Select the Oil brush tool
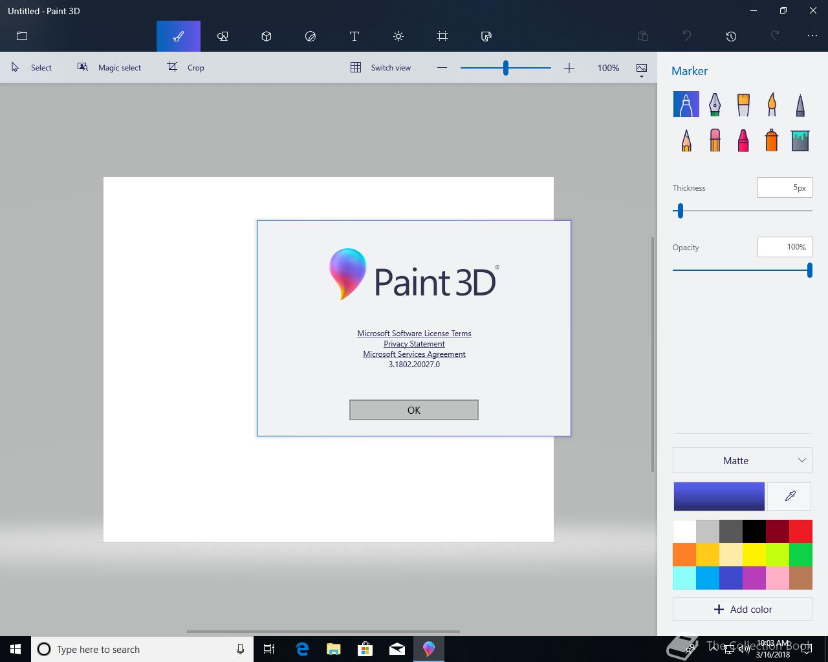 pyautogui.click(x=743, y=104)
